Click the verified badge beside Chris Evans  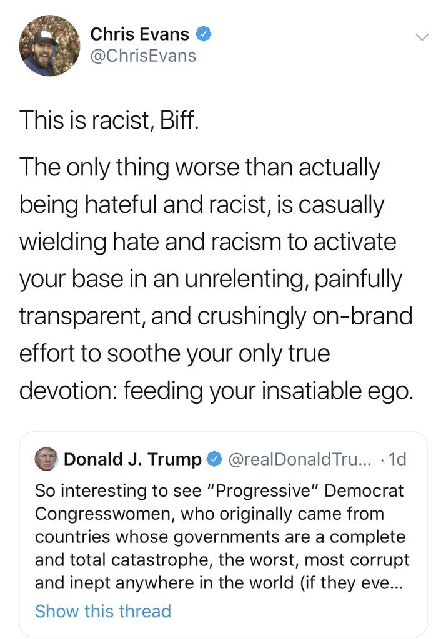click(x=204, y=34)
